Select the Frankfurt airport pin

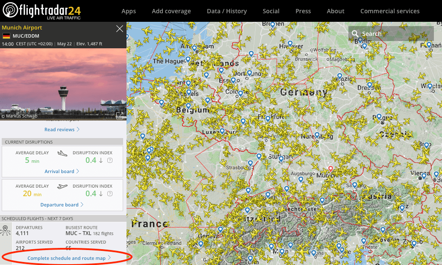coord(268,119)
